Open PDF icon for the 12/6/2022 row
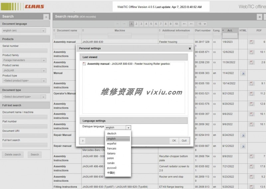This screenshot has width=266, height=189. 252,52
